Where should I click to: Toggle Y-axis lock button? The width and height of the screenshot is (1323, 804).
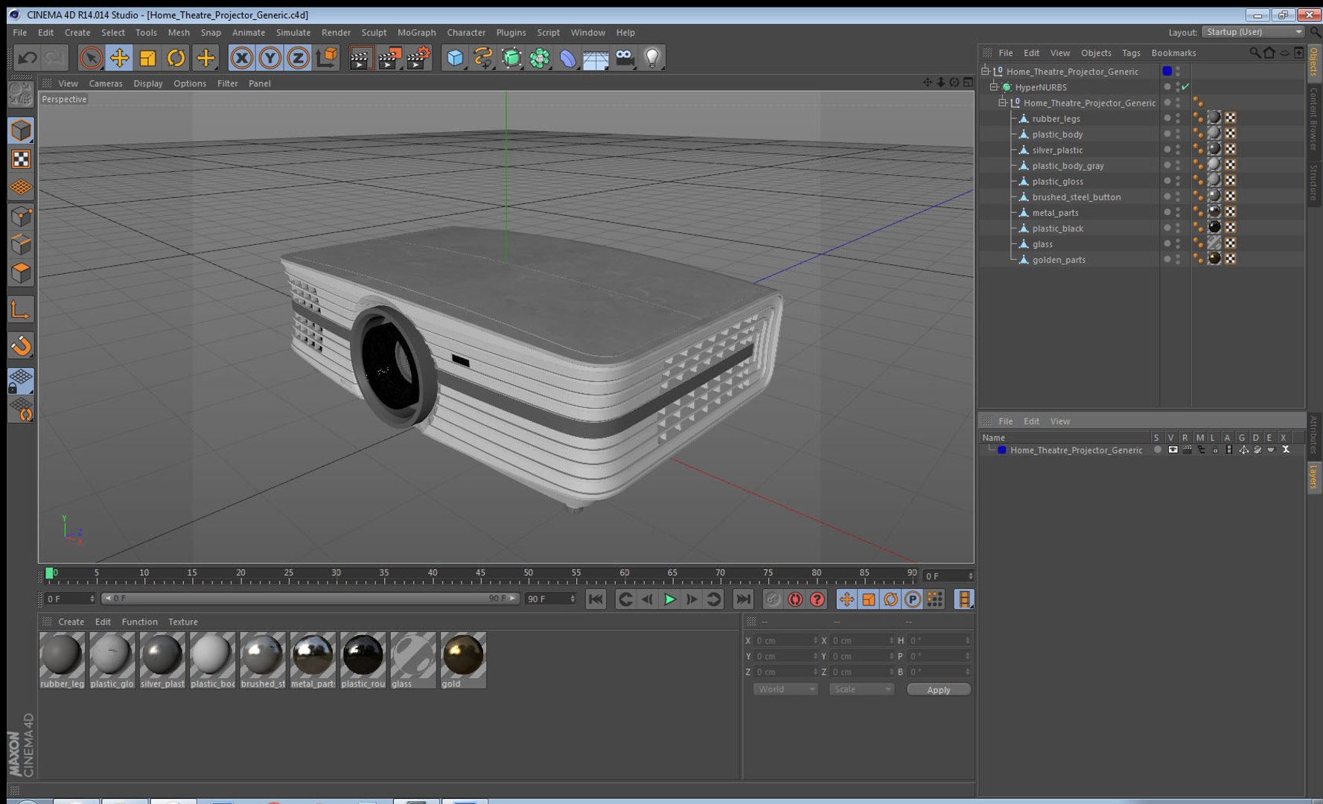click(x=270, y=58)
